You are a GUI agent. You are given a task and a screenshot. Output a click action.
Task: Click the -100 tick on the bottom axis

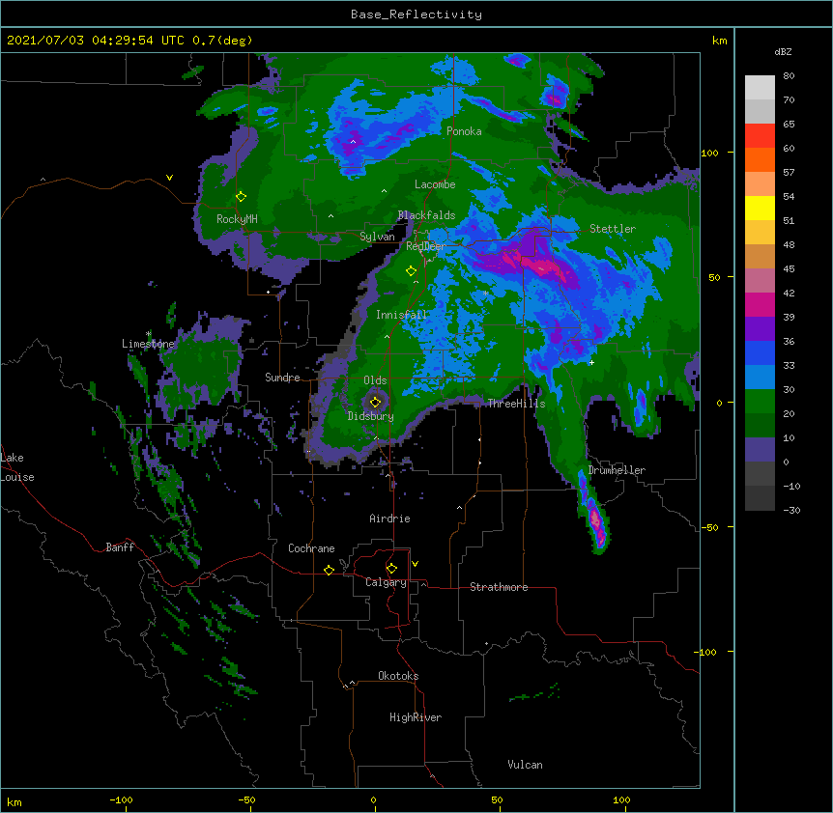pos(121,799)
